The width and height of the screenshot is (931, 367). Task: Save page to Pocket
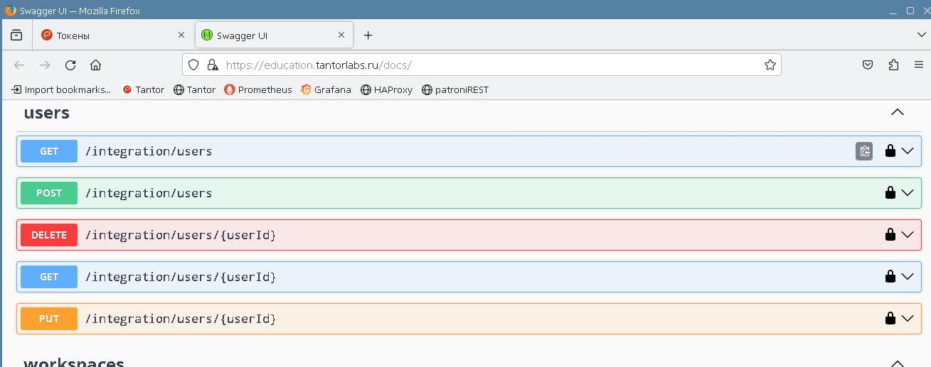click(x=868, y=65)
